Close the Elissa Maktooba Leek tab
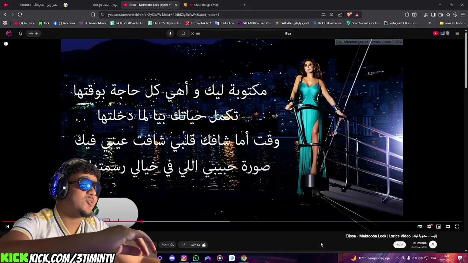This screenshot has height=263, width=468. point(175,5)
